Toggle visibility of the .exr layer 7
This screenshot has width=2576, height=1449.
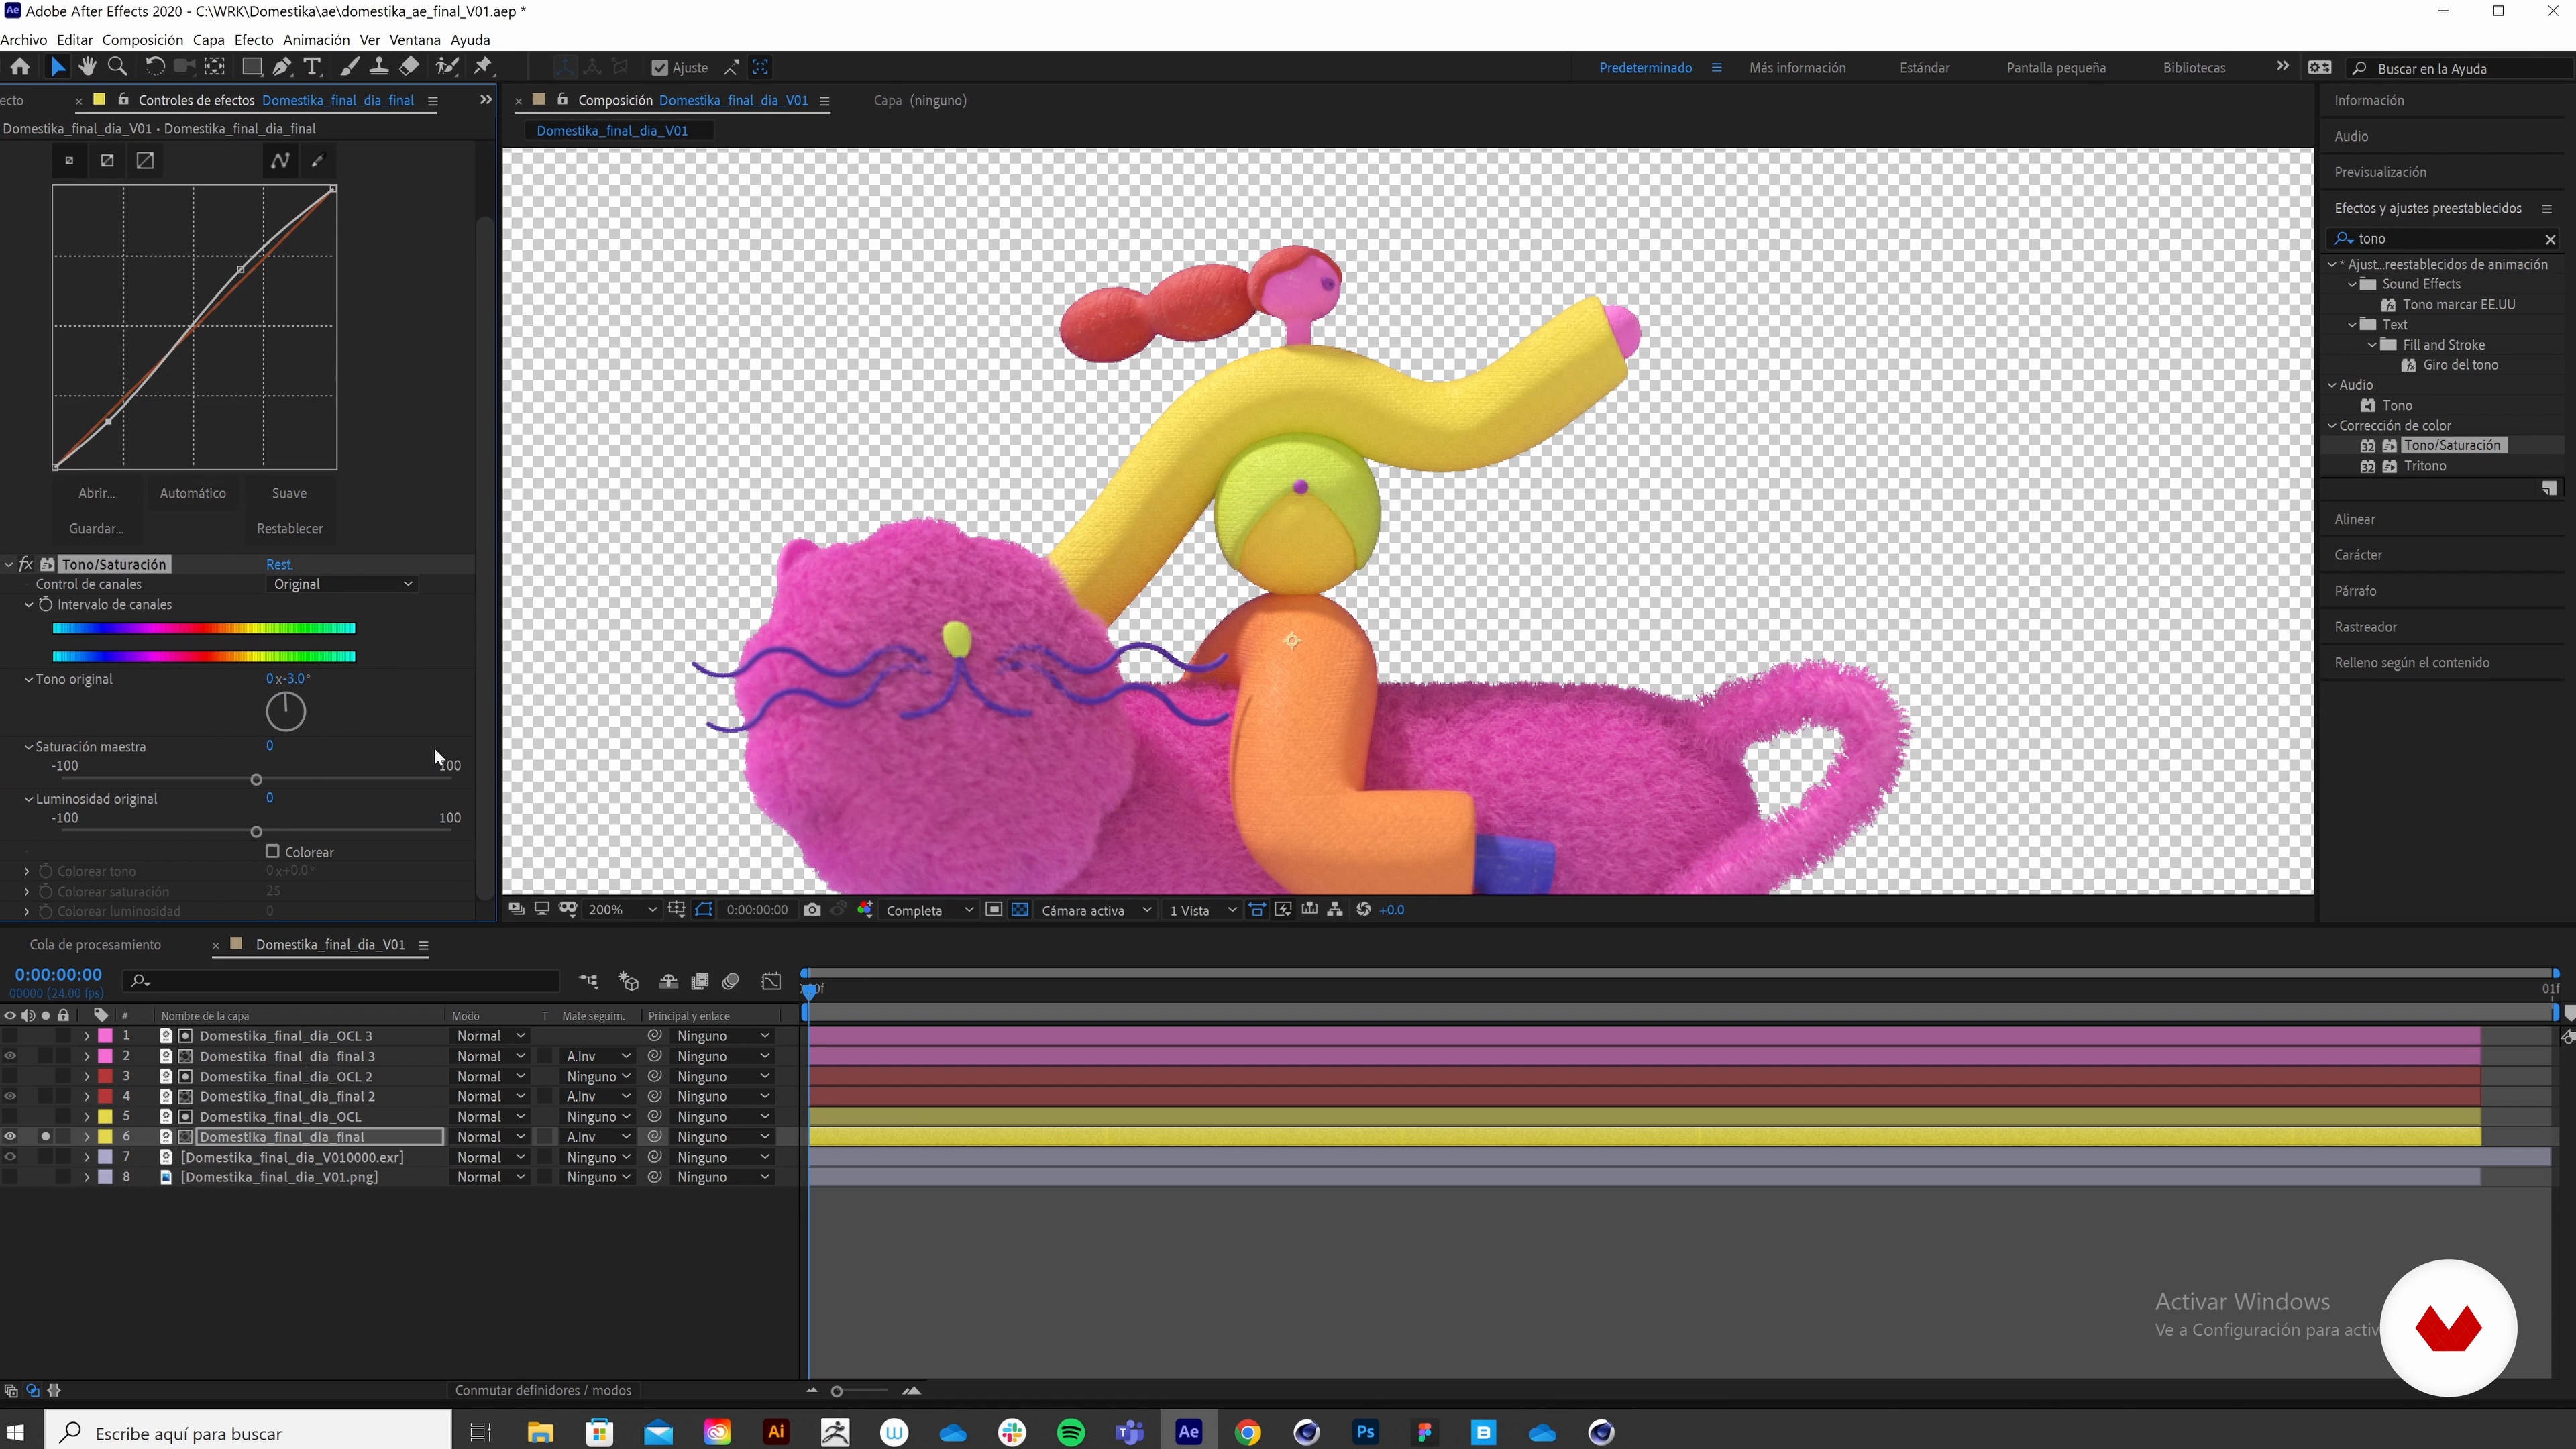[10, 1157]
